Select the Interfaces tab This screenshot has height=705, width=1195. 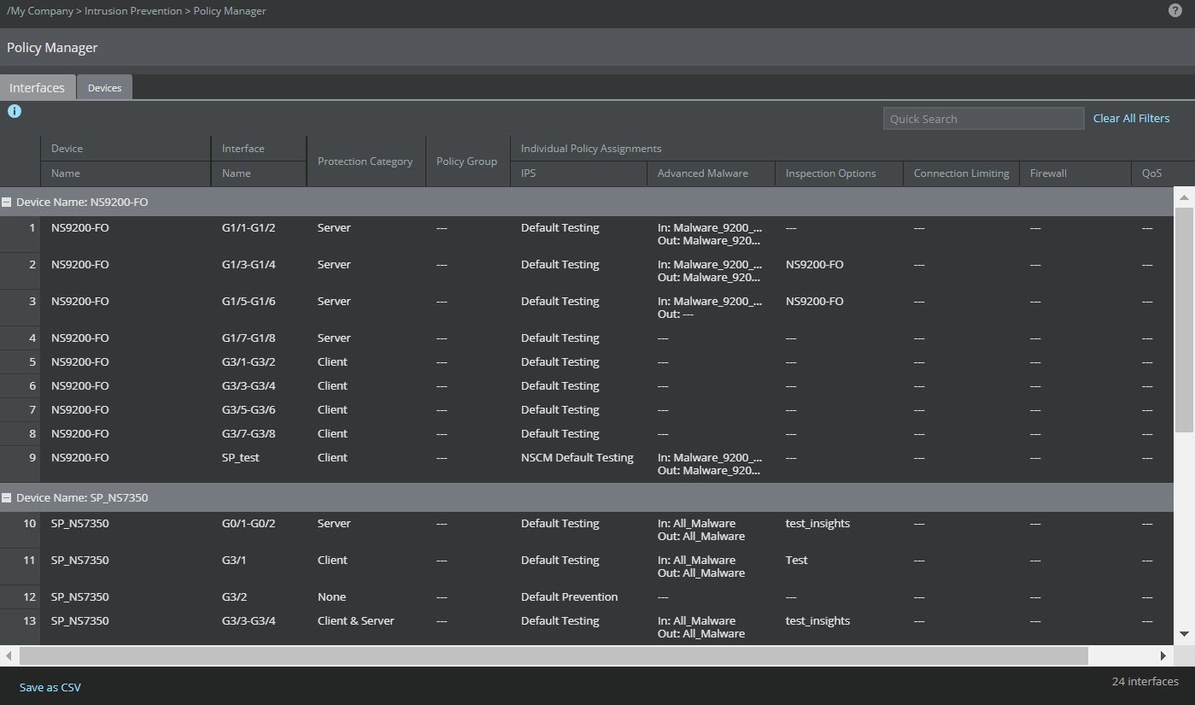pos(37,87)
